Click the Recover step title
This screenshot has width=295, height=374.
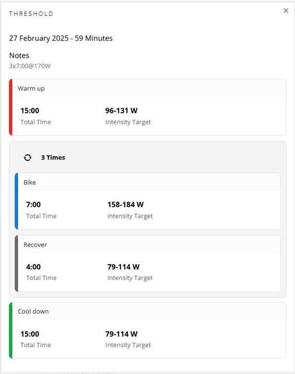coord(35,245)
